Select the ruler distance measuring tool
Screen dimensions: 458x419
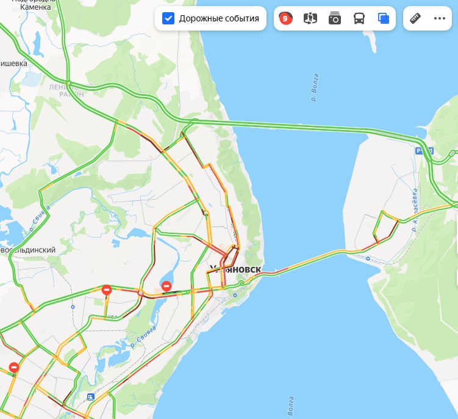tap(415, 18)
